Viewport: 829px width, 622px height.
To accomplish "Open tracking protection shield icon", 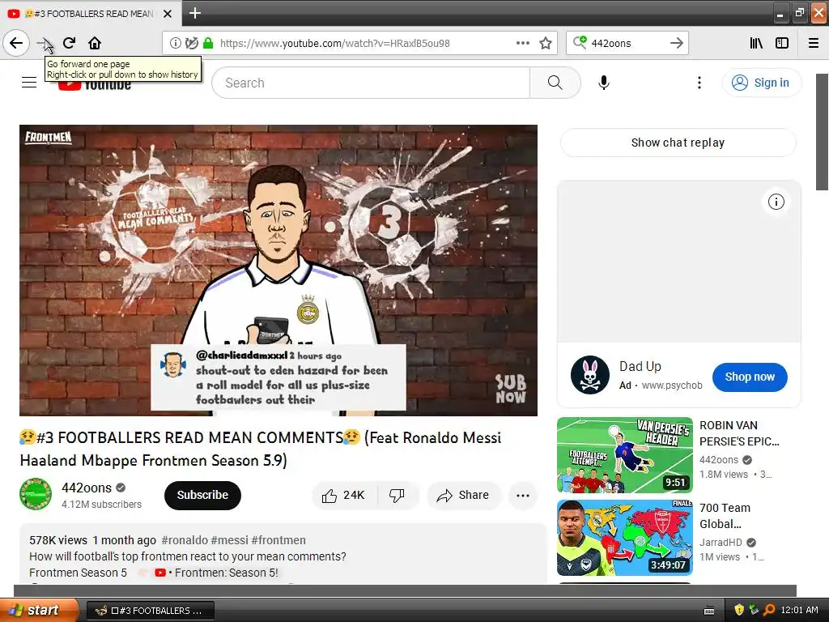I will [192, 43].
